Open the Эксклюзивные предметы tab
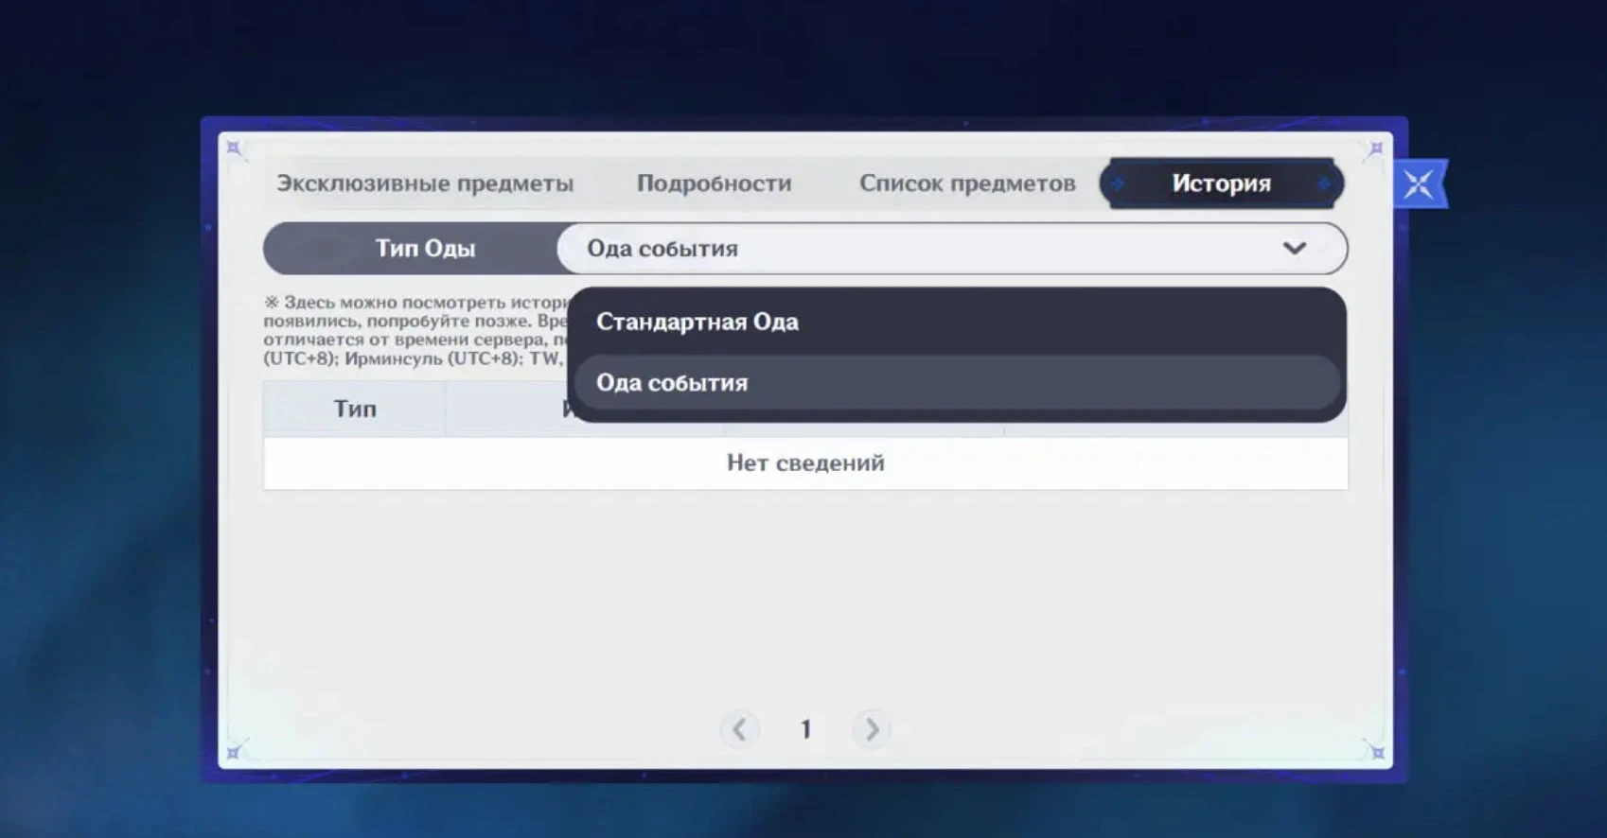Viewport: 1607px width, 838px height. (425, 183)
